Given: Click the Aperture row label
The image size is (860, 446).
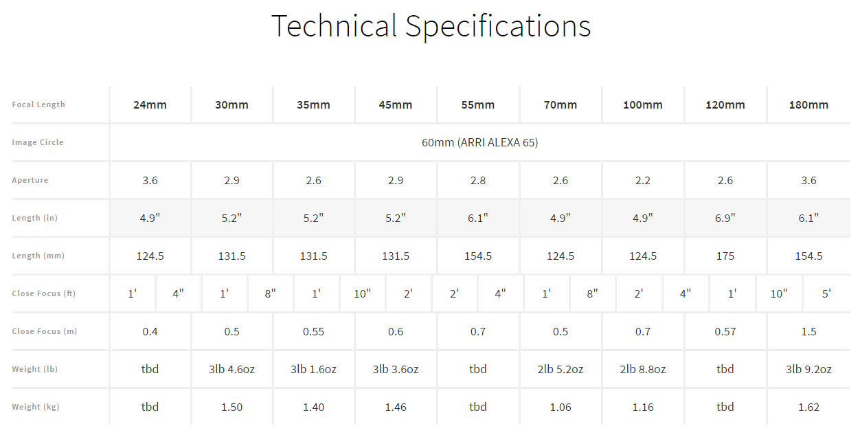Looking at the screenshot, I should tap(30, 180).
